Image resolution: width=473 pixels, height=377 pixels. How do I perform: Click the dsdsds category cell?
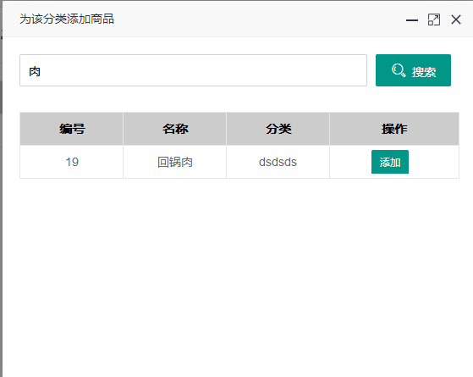(278, 162)
